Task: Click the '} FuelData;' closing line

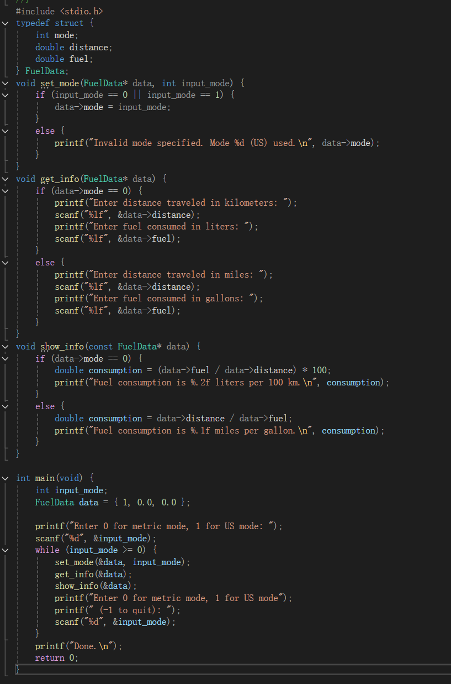Action: pos(43,71)
